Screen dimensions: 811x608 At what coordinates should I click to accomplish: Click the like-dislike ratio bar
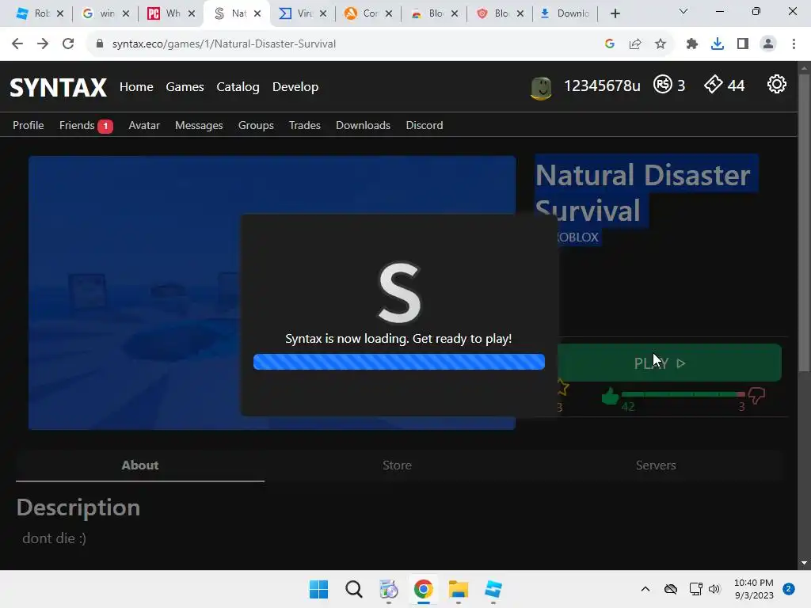(683, 394)
